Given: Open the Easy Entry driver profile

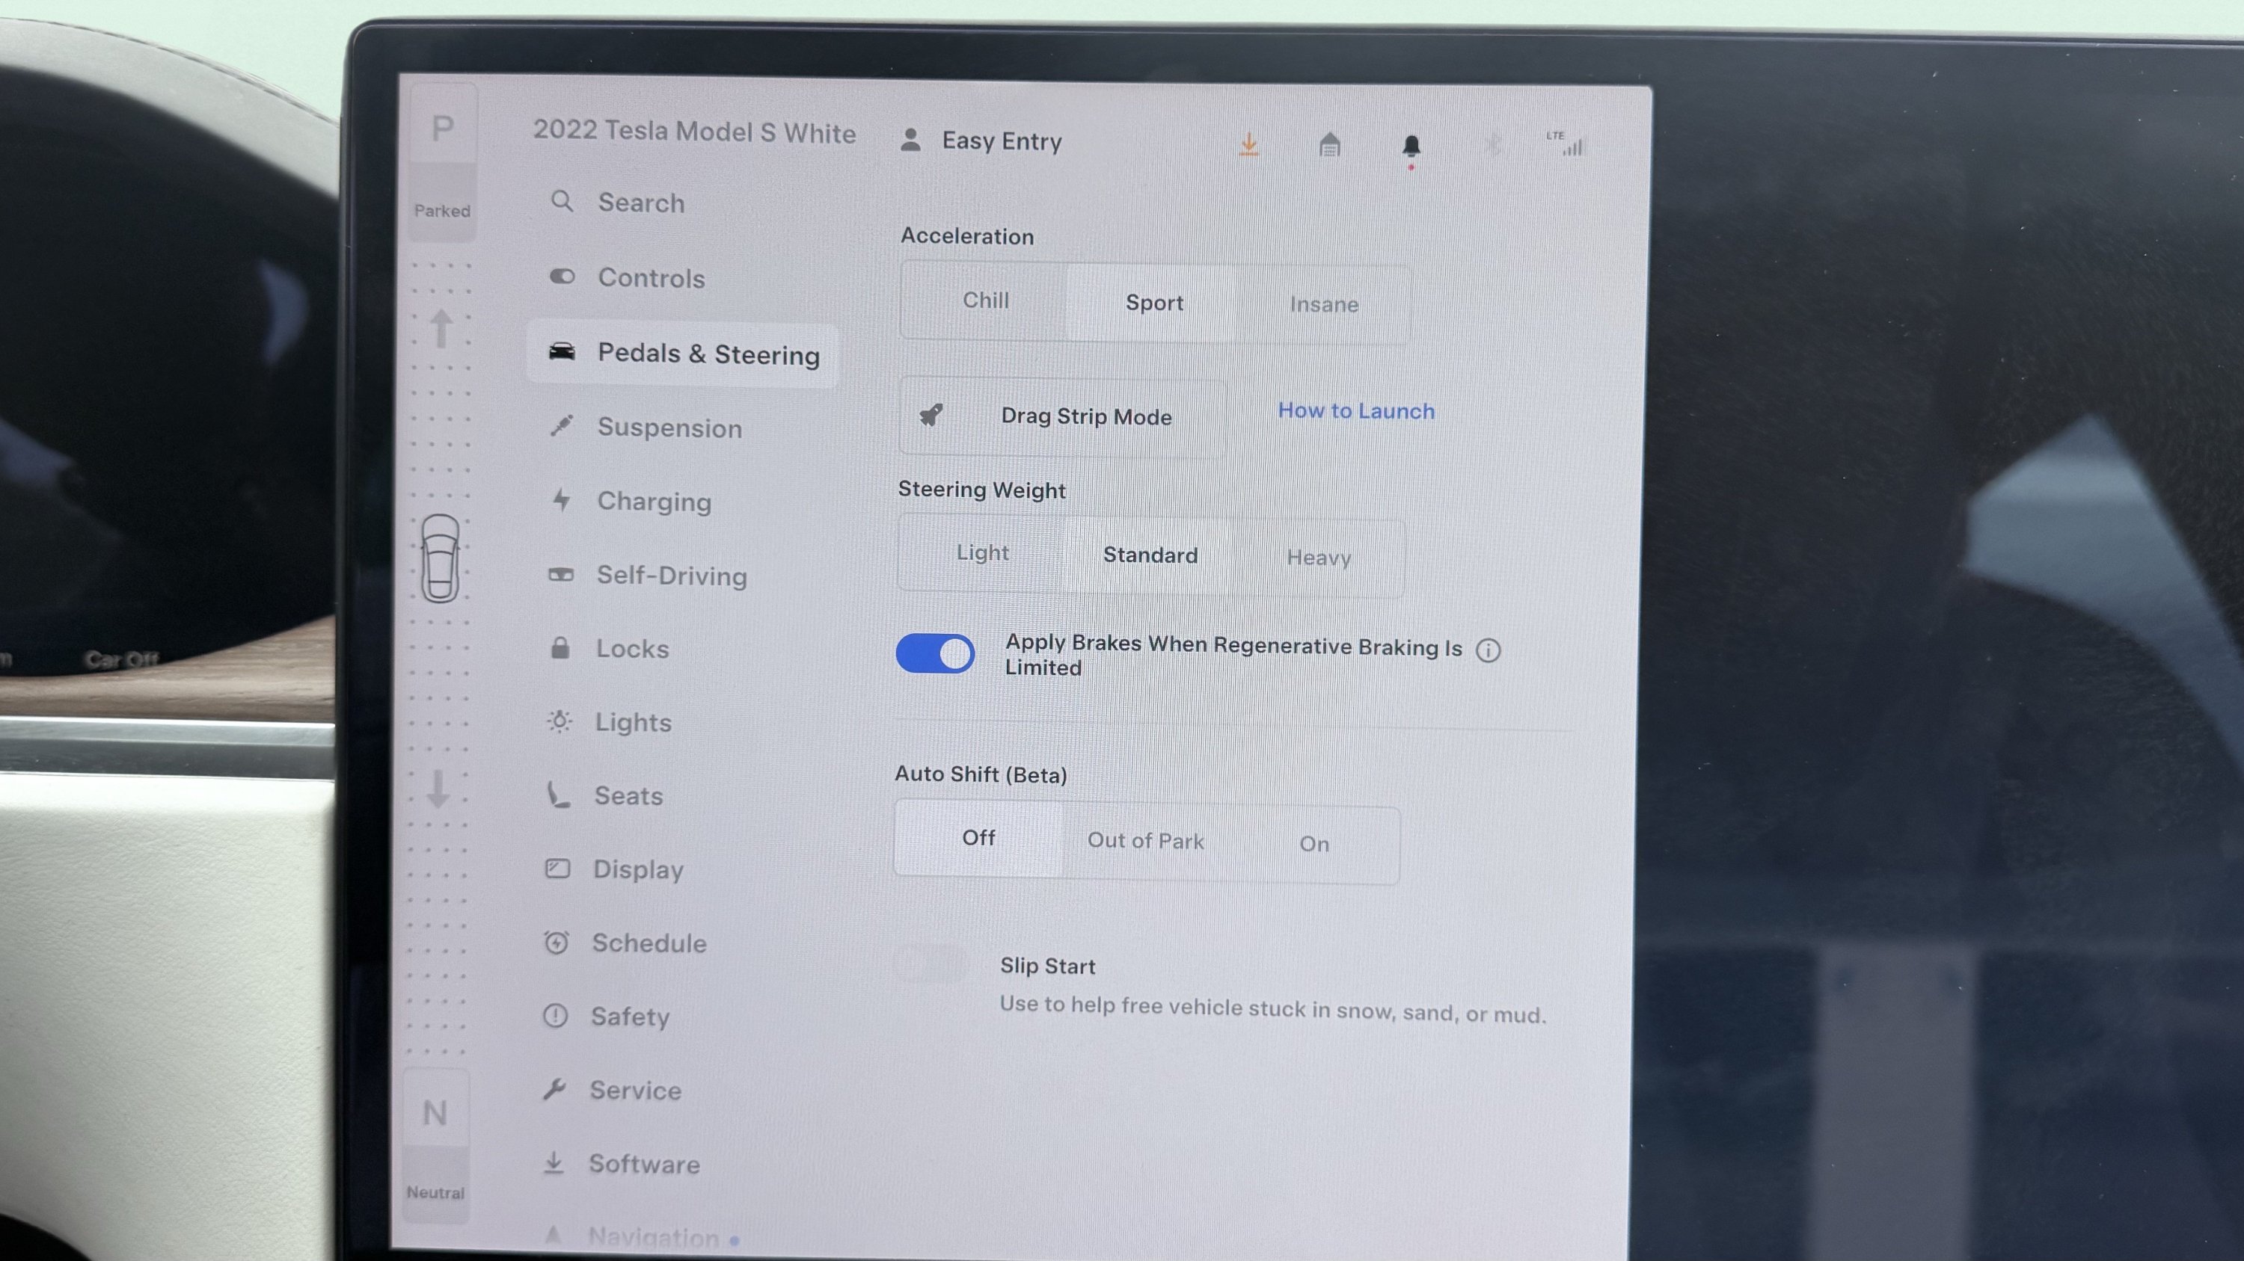Looking at the screenshot, I should 981,141.
